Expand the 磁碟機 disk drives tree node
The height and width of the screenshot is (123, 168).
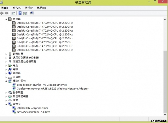(x=6, y=77)
